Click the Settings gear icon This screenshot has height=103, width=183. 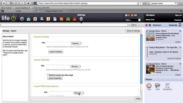tap(81, 19)
